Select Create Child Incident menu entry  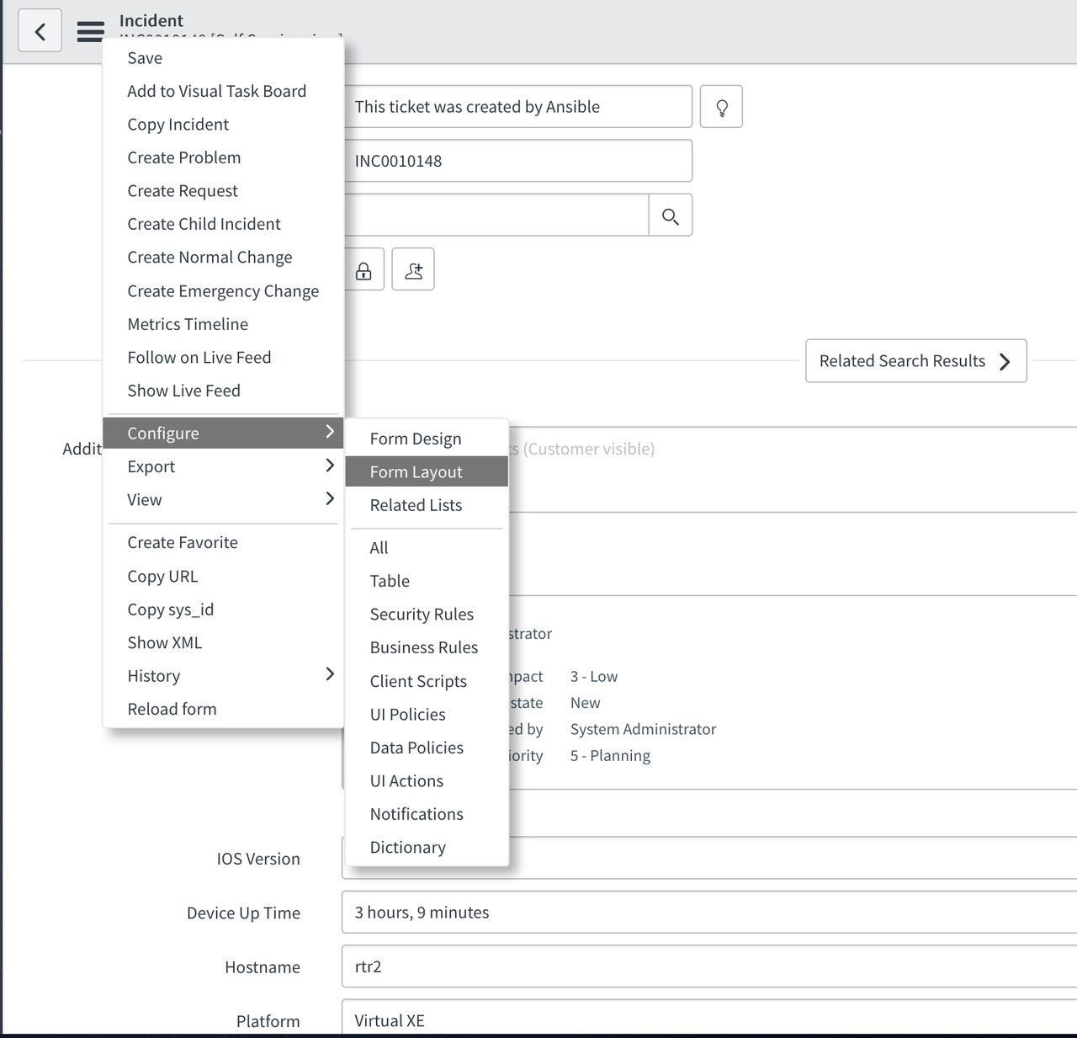tap(204, 224)
